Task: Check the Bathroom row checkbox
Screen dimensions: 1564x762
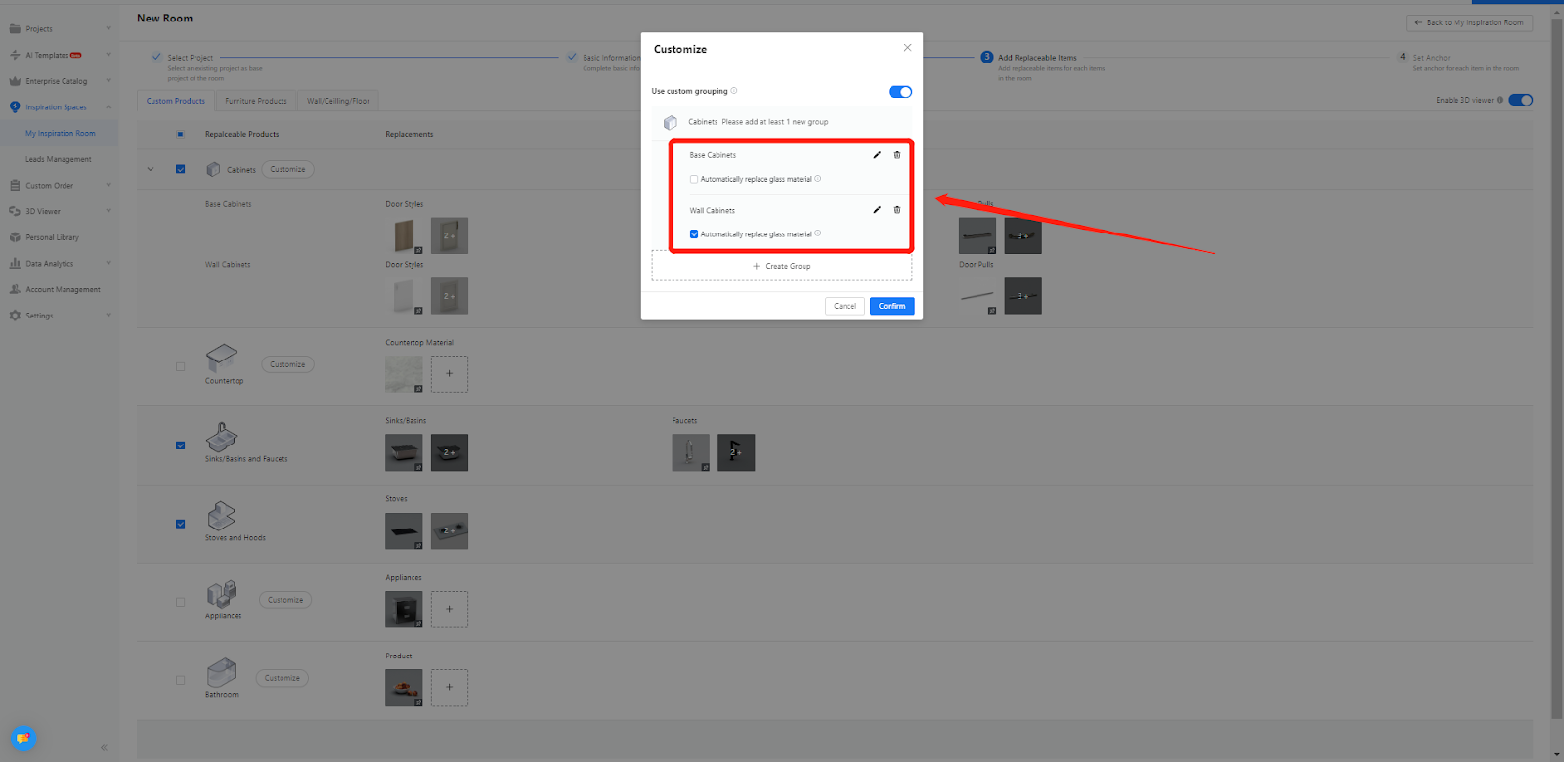Action: click(x=180, y=680)
